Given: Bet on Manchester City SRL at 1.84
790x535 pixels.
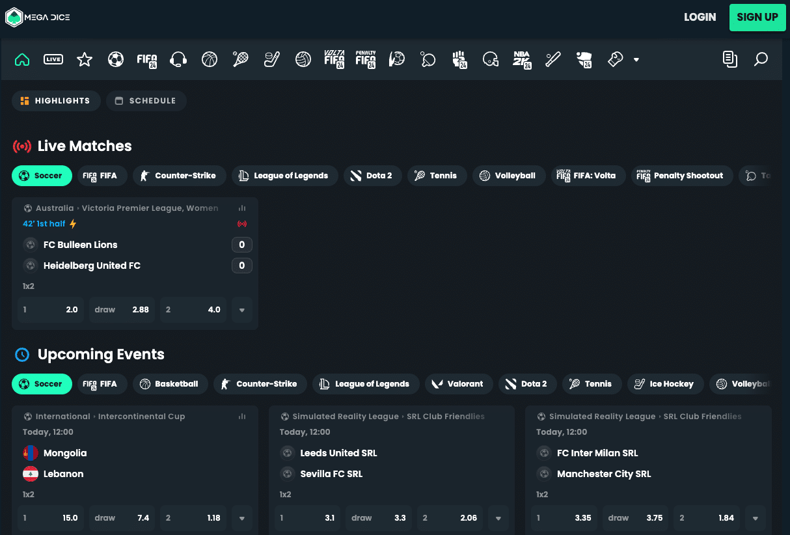Looking at the screenshot, I should (707, 518).
